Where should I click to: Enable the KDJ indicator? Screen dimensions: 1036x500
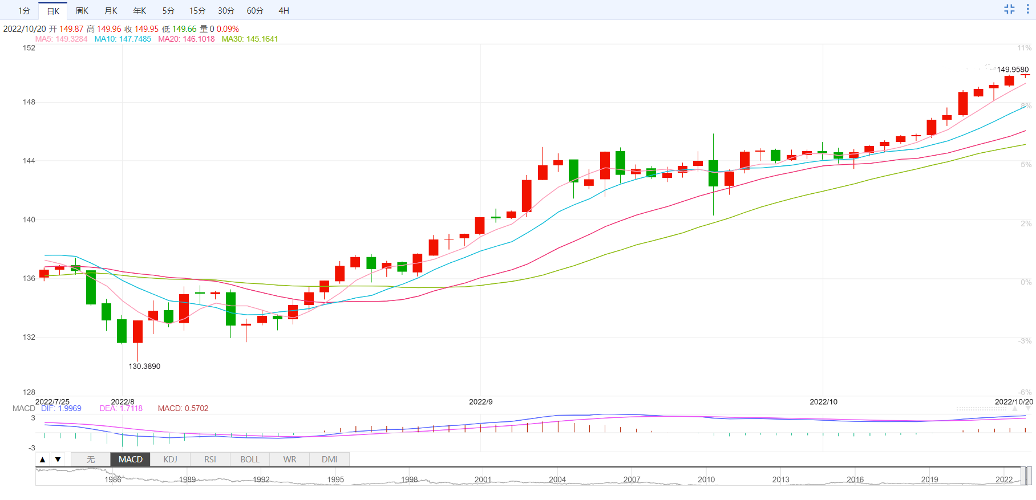coord(170,460)
